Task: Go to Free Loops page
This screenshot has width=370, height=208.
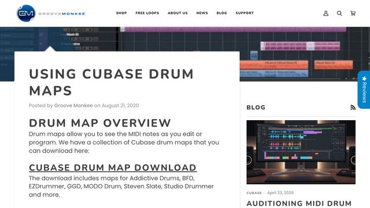Action: point(147,13)
